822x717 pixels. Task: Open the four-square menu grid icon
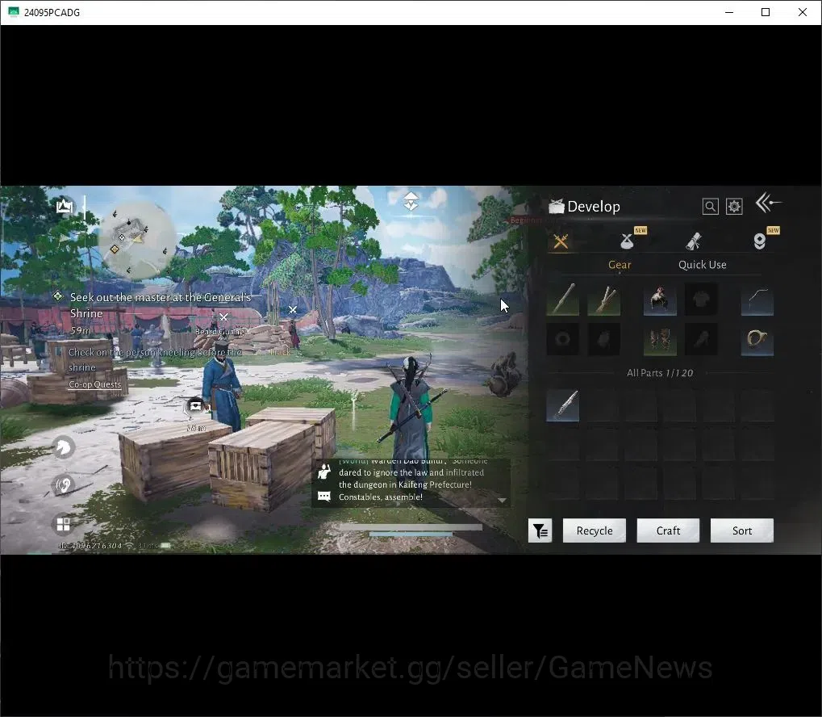pyautogui.click(x=64, y=524)
